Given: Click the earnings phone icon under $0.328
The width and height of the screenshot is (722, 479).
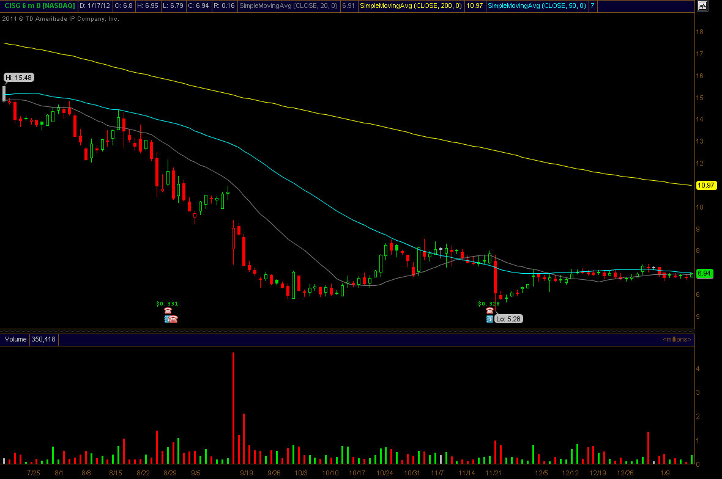Looking at the screenshot, I should pos(489,311).
